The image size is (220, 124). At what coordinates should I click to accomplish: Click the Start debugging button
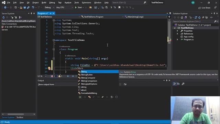(78, 8)
